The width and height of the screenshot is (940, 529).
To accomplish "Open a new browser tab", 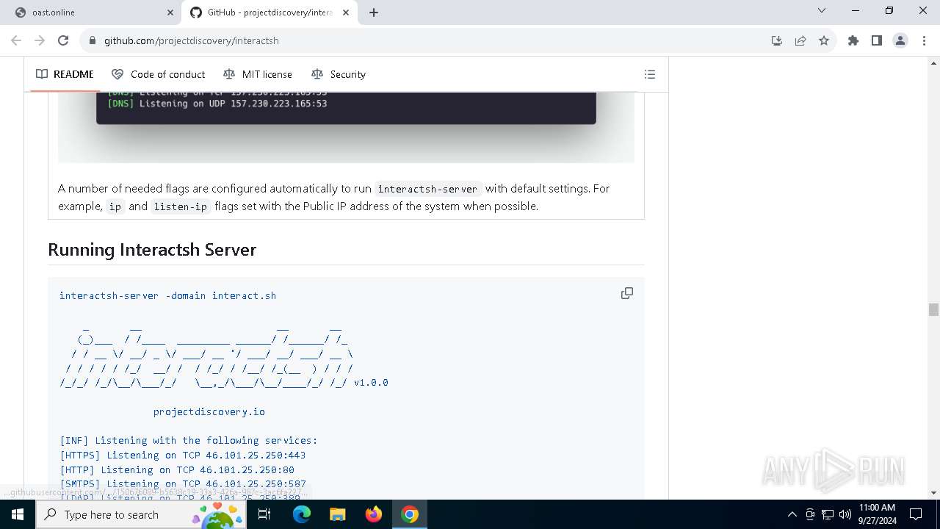I will [x=374, y=12].
